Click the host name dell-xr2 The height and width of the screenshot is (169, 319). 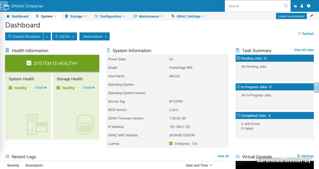(x=175, y=76)
